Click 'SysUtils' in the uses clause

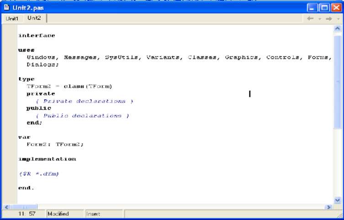[122, 58]
